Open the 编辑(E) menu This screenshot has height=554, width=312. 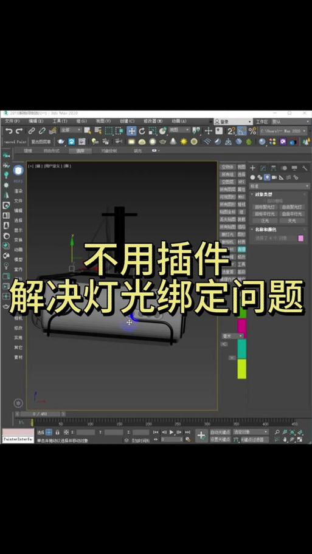pyautogui.click(x=36, y=121)
